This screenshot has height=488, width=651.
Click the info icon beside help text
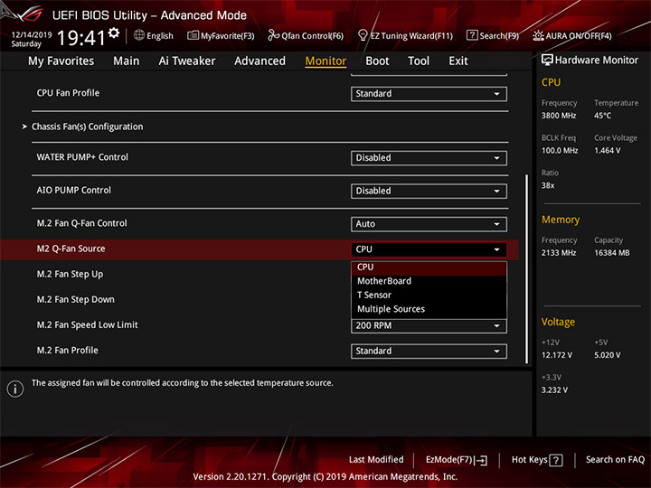(15, 389)
